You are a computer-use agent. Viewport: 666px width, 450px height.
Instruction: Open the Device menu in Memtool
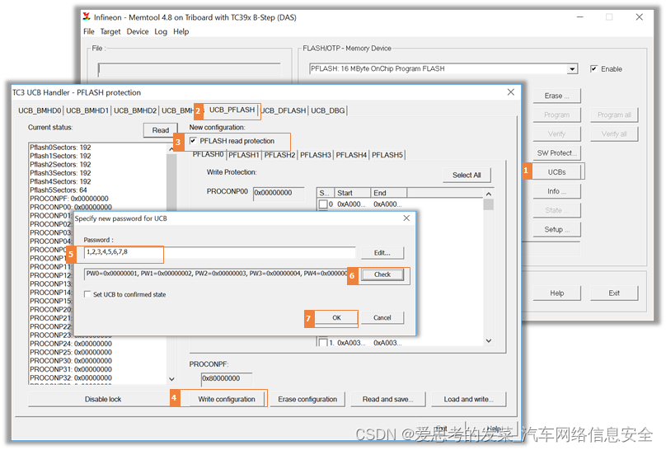(138, 31)
